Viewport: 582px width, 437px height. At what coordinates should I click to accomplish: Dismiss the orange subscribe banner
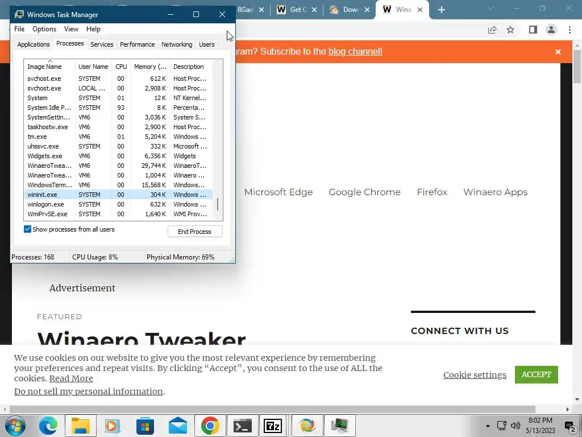558,52
